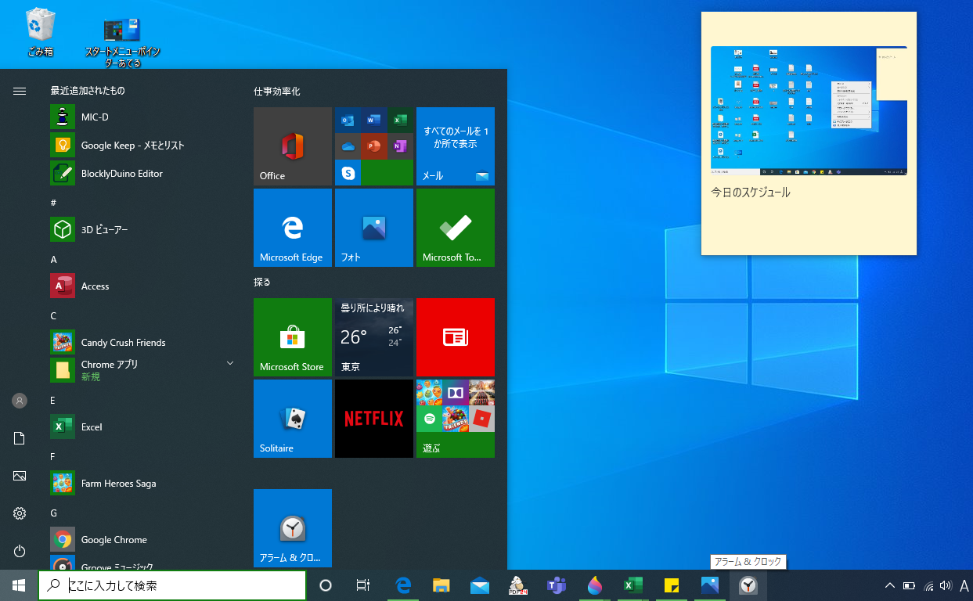
Task: Launch Google Keep from recently added
Action: point(142,146)
